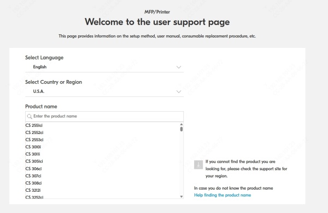Select the CS 307ci product entry
This screenshot has width=328, height=213.
click(33, 176)
